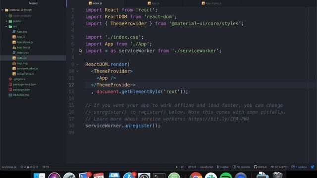Click src/index.js path in status bar

click(x=9, y=167)
